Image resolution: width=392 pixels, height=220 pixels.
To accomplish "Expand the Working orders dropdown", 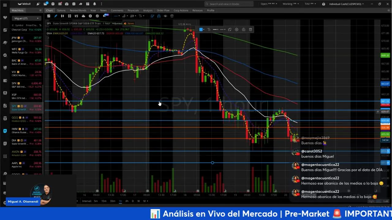I will click(291, 4).
